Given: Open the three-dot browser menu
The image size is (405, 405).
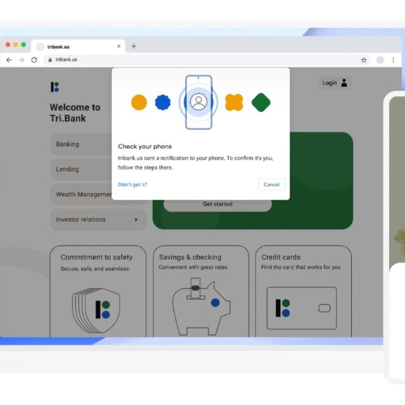Looking at the screenshot, I should coord(393,60).
